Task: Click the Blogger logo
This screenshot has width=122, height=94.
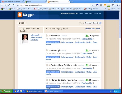Action: tap(25, 15)
